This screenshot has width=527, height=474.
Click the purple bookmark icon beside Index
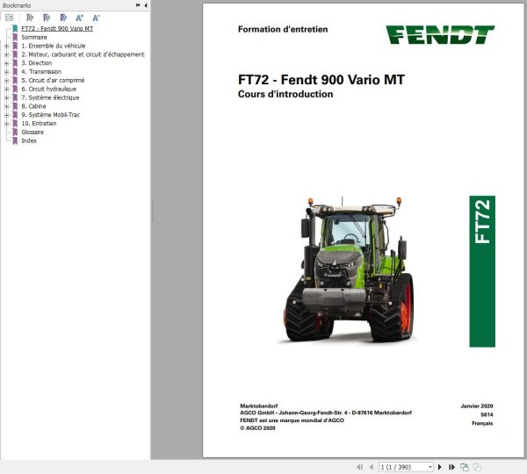tap(15, 140)
